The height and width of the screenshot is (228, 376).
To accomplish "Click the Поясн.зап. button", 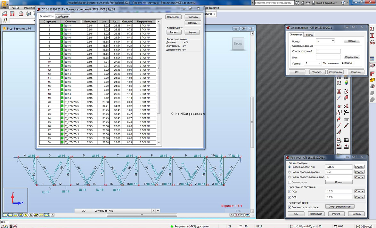I will pyautogui.click(x=173, y=17).
